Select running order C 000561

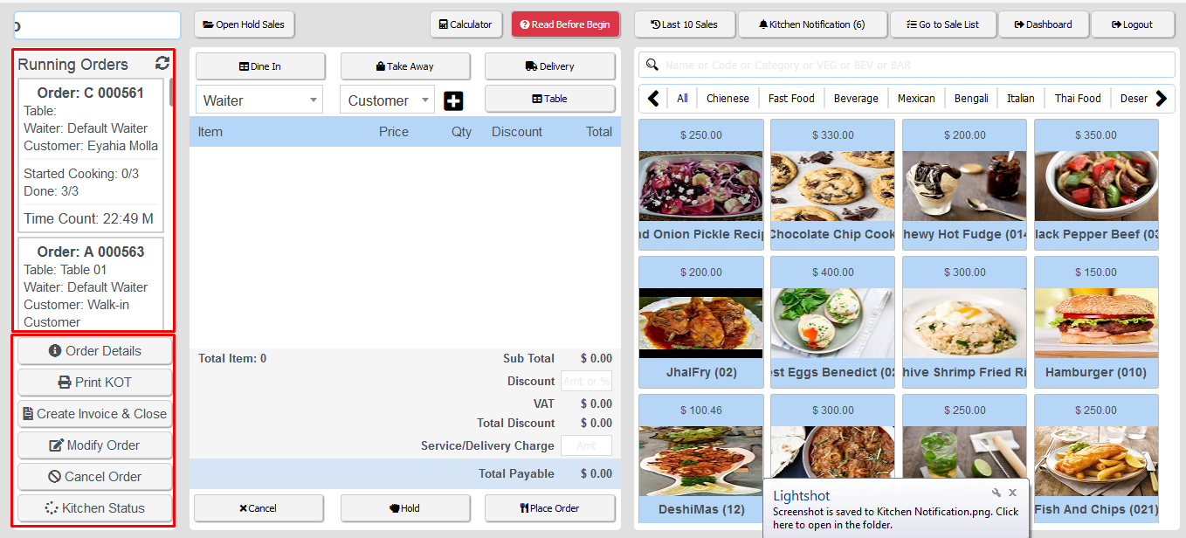tap(91, 154)
